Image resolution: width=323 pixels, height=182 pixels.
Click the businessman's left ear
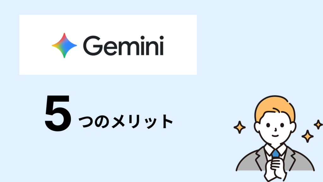point(257,127)
